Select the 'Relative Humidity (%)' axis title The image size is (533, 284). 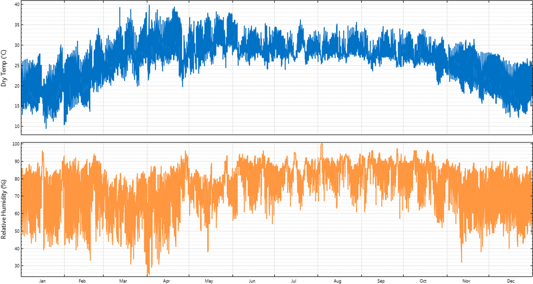[x=4, y=210]
